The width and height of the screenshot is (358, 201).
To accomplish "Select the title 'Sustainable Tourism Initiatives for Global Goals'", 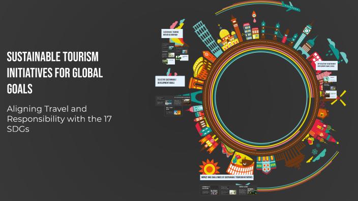I will tap(55, 73).
